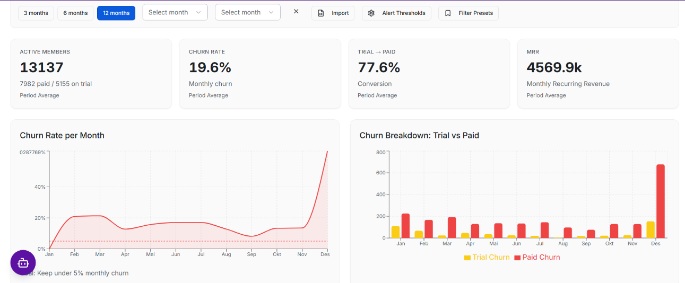Select the active 12 months range button
This screenshot has width=685, height=283.
click(116, 13)
